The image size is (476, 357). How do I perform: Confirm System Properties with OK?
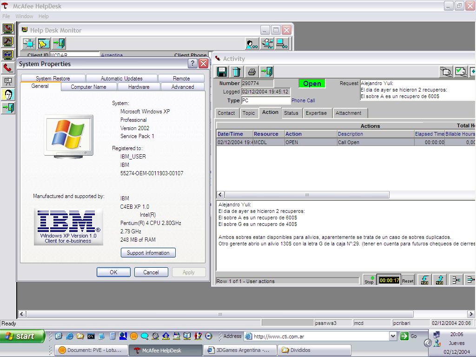point(113,272)
